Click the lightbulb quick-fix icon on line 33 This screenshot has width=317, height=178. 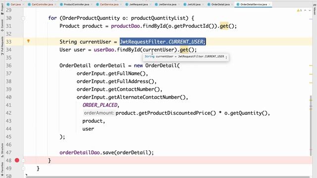pos(28,41)
